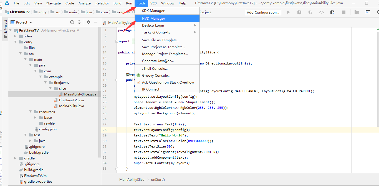
Task: Click MainAbilitySlice breadcrumb at editor bottom
Action: click(132, 179)
